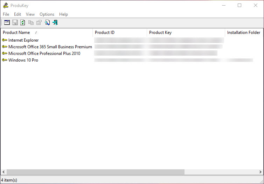Screen dimensions: 264x184
Task: Refresh the product key list
Action: [22, 22]
